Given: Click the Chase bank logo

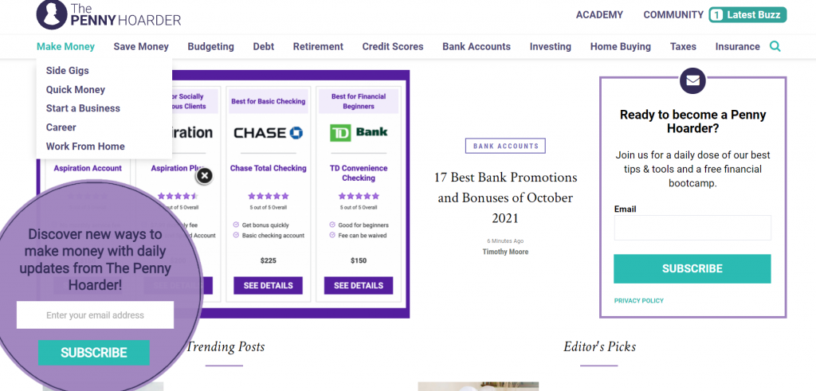Looking at the screenshot, I should pyautogui.click(x=269, y=133).
